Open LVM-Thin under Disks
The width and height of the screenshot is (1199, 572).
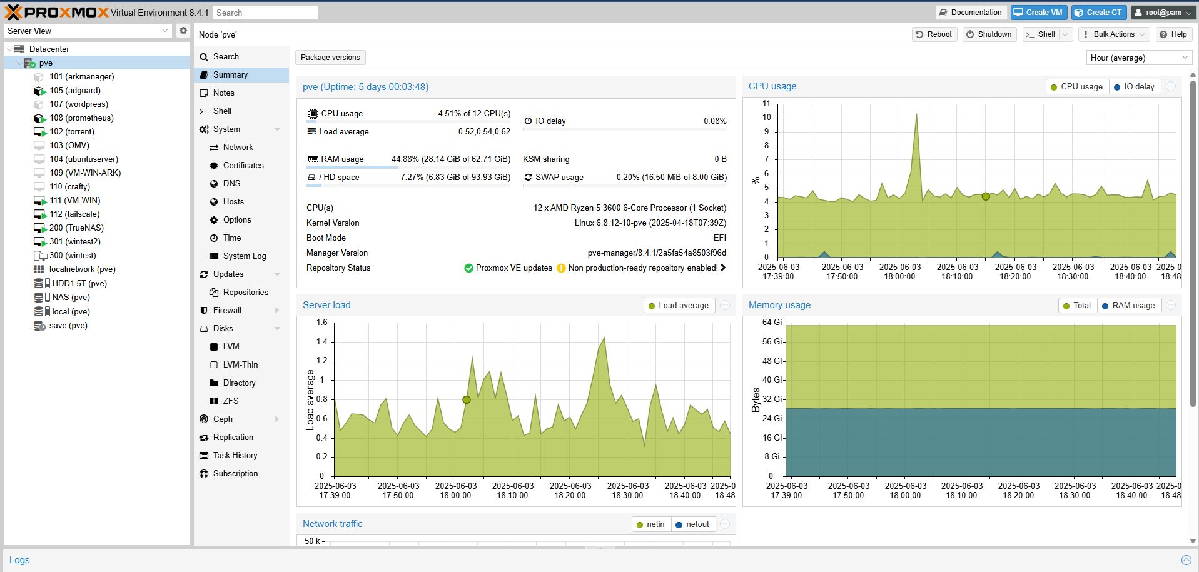click(x=241, y=365)
